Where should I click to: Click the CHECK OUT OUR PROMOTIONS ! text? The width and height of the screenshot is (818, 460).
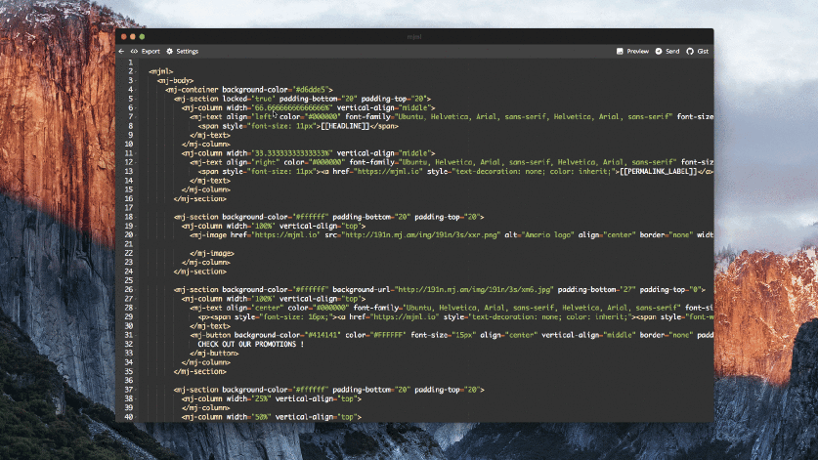coord(250,344)
